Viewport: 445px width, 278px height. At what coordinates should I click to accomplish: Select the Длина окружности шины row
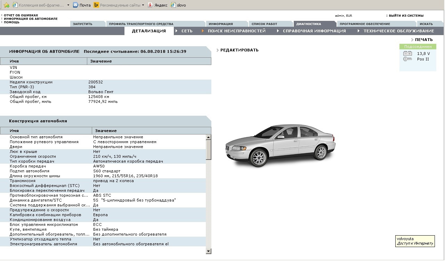point(103,176)
